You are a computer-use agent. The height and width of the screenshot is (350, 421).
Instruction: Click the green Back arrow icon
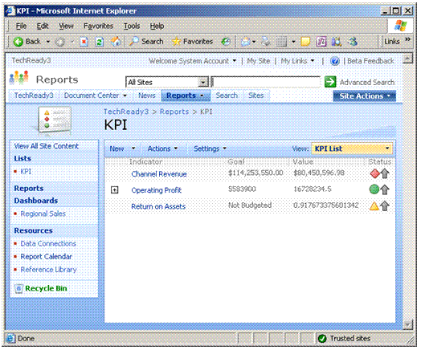18,42
